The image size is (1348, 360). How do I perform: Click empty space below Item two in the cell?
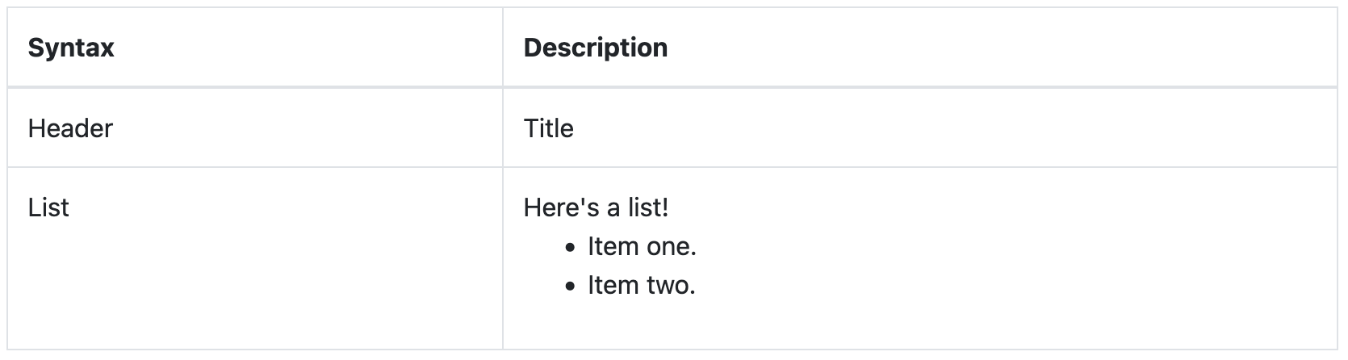click(919, 324)
